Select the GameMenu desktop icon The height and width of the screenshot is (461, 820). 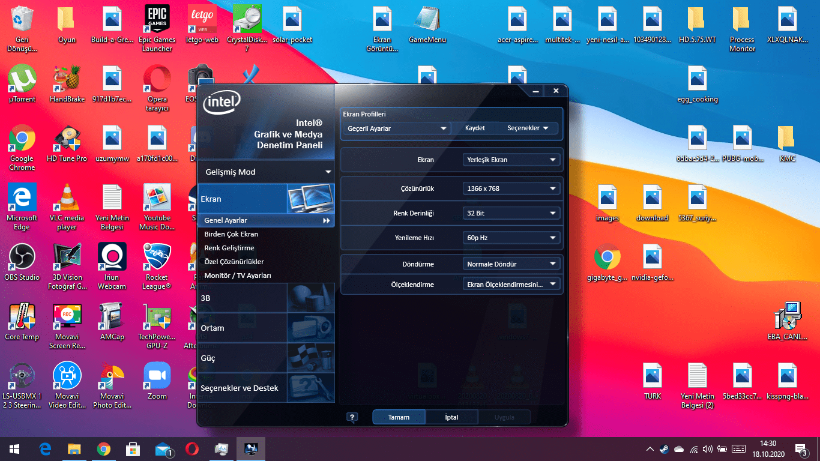pyautogui.click(x=427, y=25)
